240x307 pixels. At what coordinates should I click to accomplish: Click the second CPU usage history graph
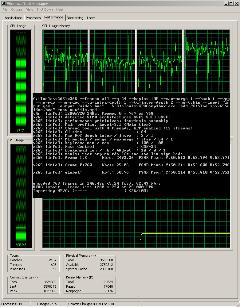click(112, 61)
